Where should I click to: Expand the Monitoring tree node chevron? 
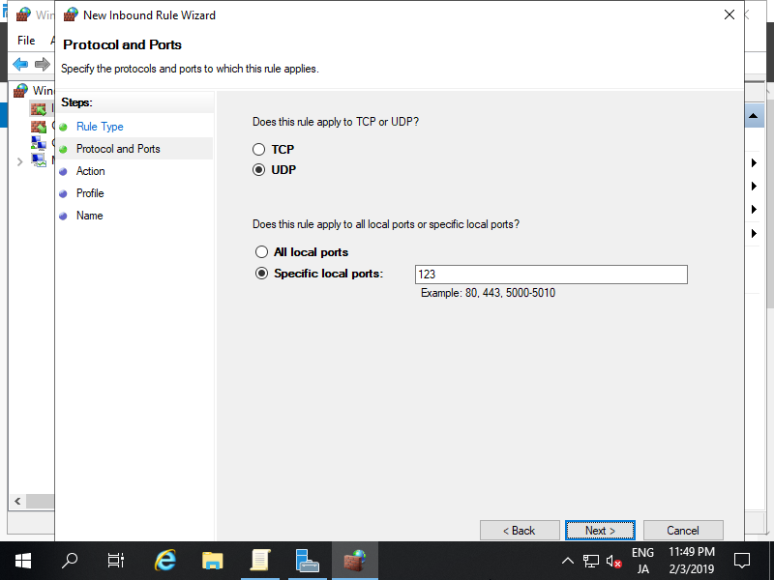pos(19,161)
